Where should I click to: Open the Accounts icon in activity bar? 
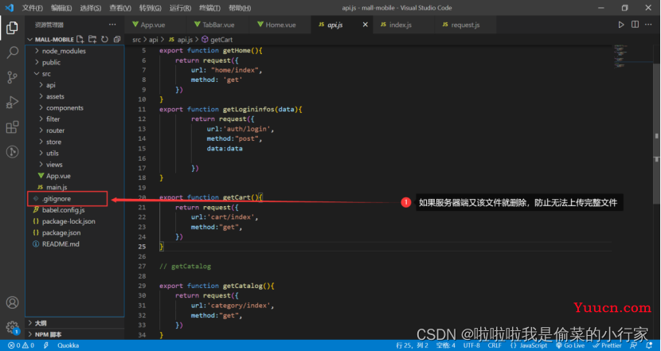tap(12, 302)
